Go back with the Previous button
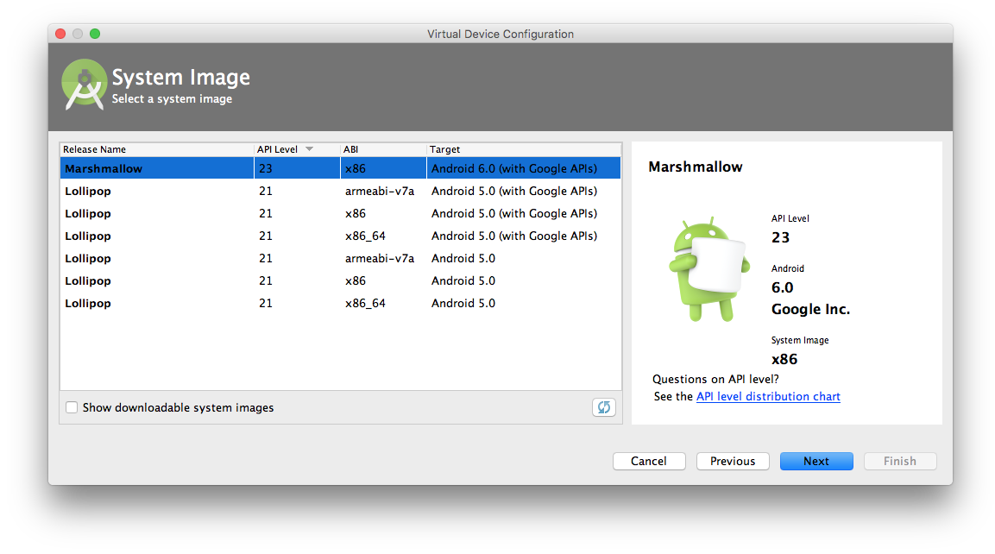 [733, 462]
